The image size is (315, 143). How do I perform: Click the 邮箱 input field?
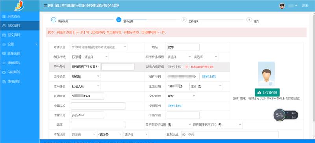coord(98,125)
